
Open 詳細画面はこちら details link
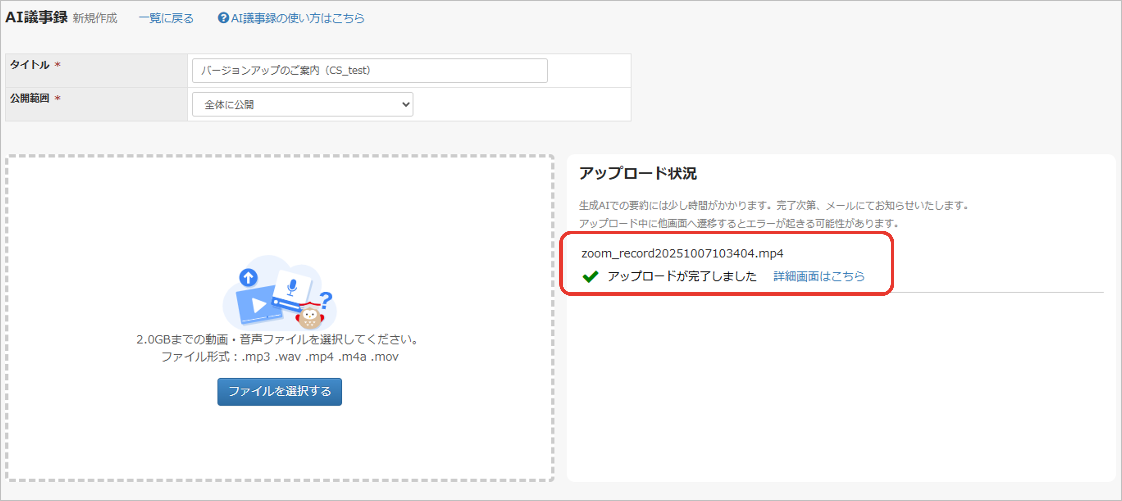[x=819, y=276]
